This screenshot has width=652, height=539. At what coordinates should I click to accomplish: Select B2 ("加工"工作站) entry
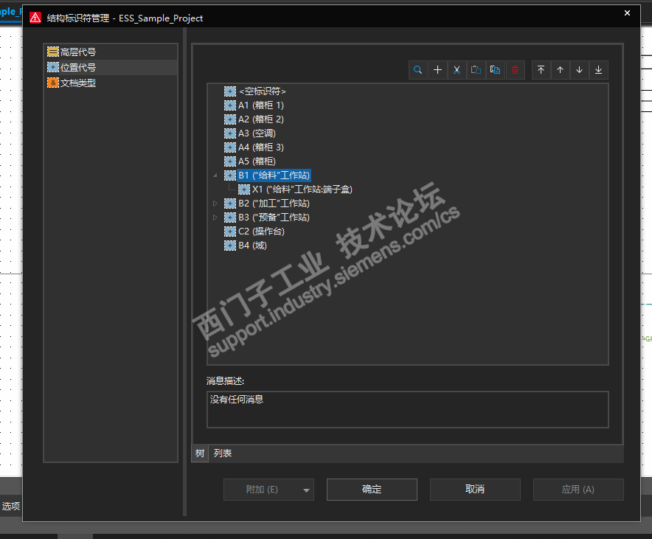point(274,204)
